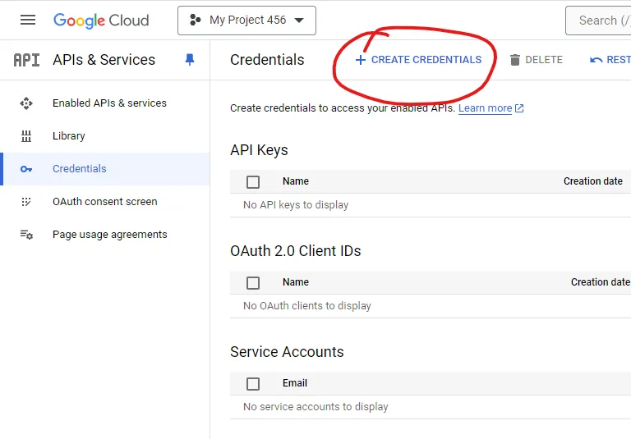Click the Service Accounts Email column header
This screenshot has height=439, width=631.
(295, 383)
